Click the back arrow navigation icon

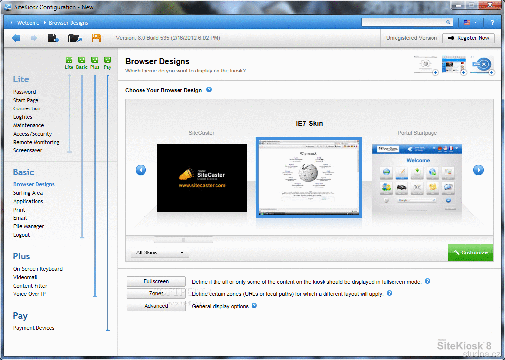click(x=16, y=38)
